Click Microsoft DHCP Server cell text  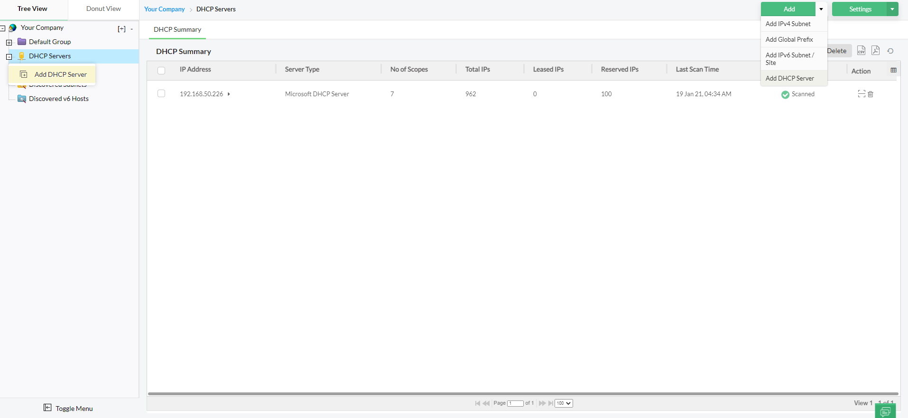pos(317,94)
